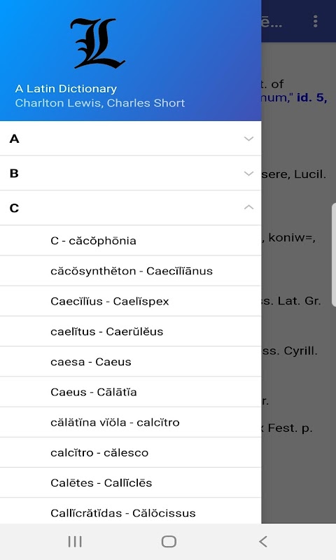The image size is (336, 560).
Task: Click the scrollbar handle on right edge
Action: click(x=333, y=255)
